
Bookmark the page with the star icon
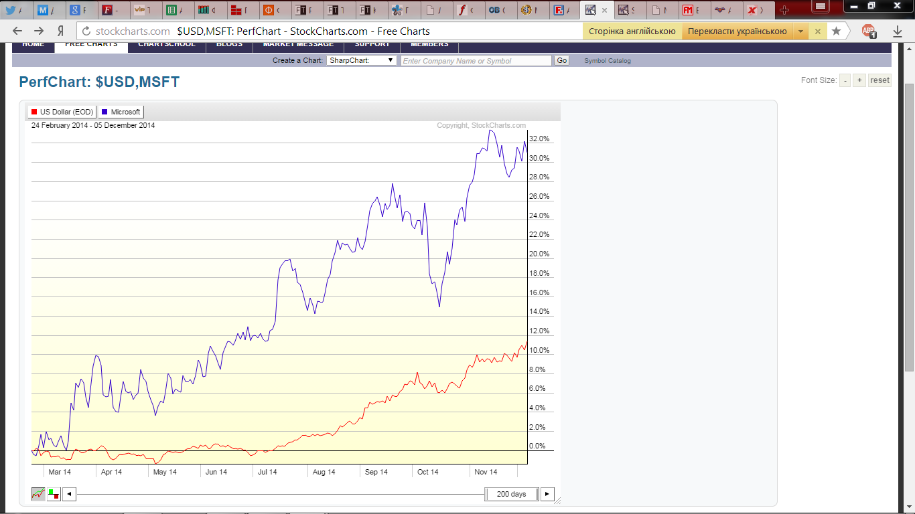836,31
